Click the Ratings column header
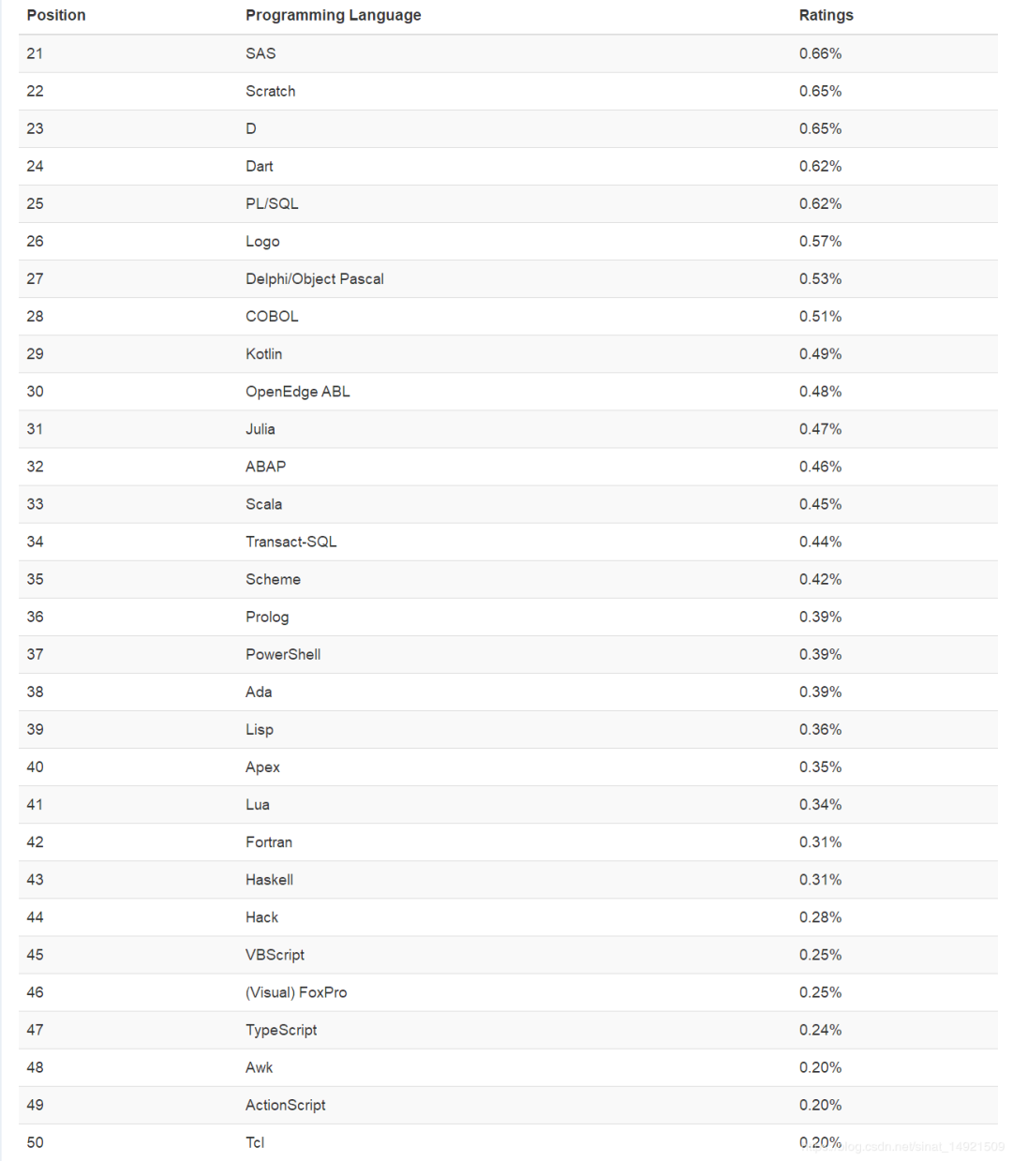This screenshot has width=1012, height=1161. (826, 15)
